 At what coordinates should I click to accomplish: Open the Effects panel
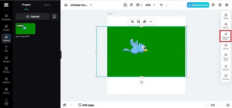click(x=226, y=25)
